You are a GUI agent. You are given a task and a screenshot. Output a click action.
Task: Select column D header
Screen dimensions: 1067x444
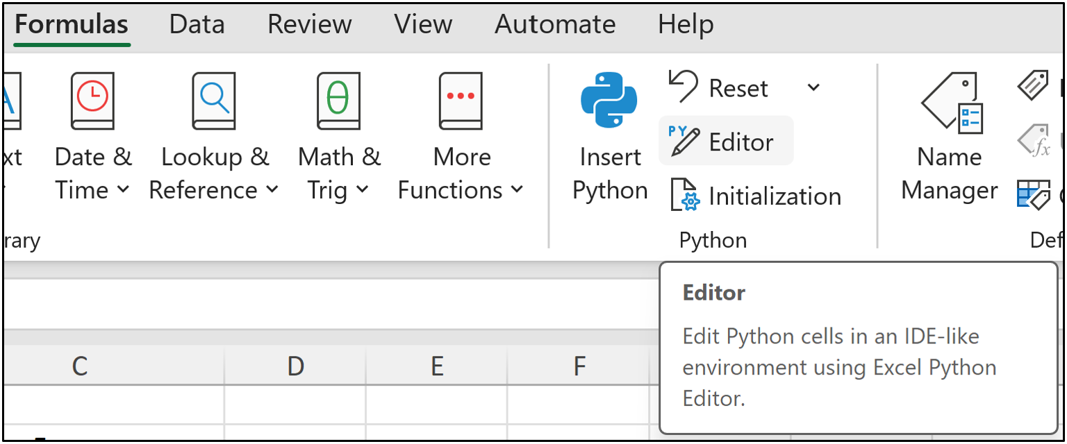(x=296, y=365)
